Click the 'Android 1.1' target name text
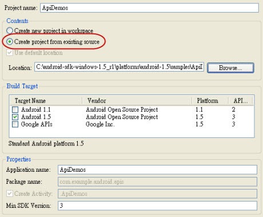Screen dimensions: 263x217 (36, 109)
